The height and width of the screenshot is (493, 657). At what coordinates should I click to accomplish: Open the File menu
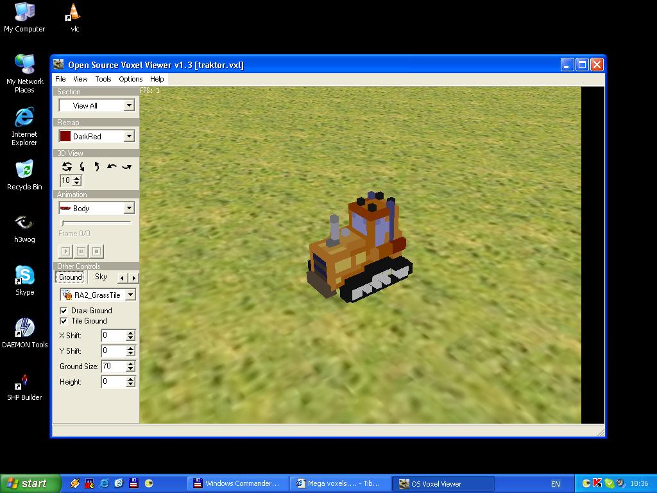[x=60, y=79]
